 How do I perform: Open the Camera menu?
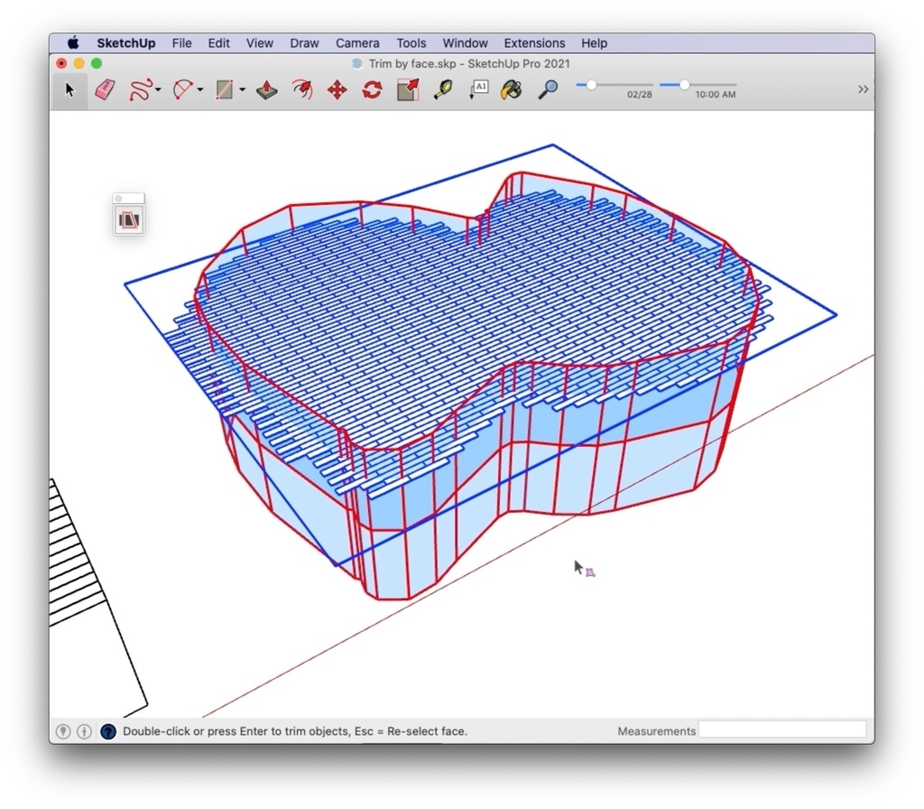[x=357, y=43]
